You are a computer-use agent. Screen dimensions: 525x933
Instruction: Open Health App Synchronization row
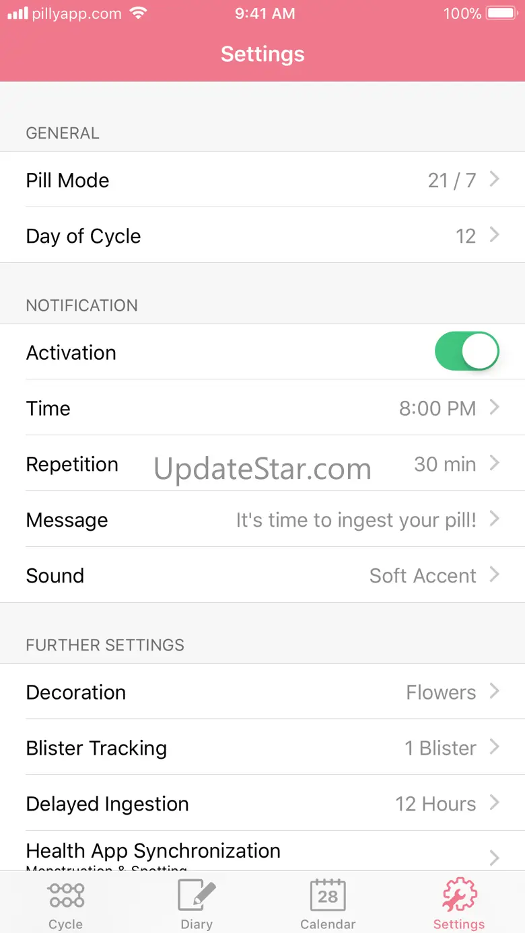(x=262, y=853)
